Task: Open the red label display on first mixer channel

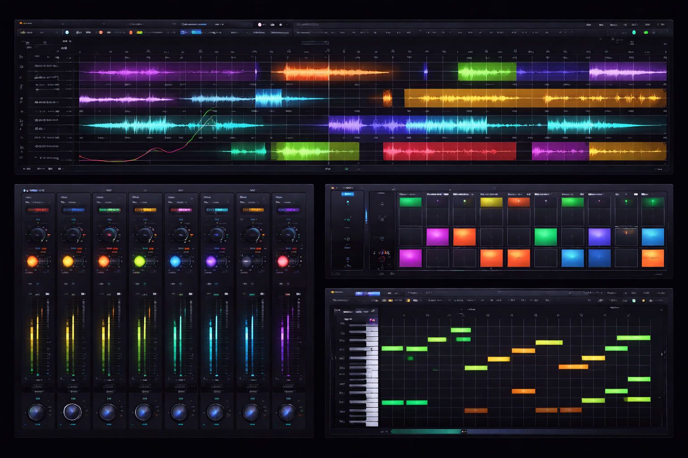Action: pos(38,210)
